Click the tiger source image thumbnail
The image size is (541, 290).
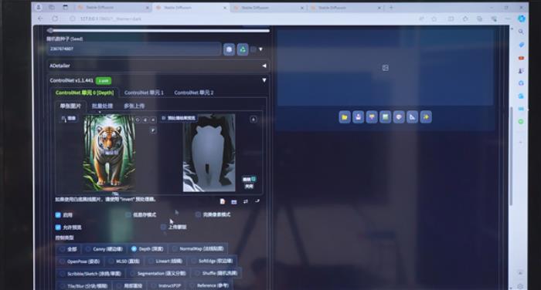[x=110, y=153]
